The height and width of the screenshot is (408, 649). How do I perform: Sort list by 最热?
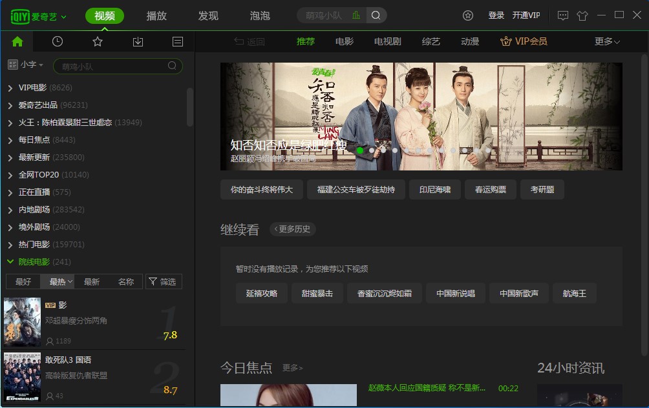tap(58, 281)
